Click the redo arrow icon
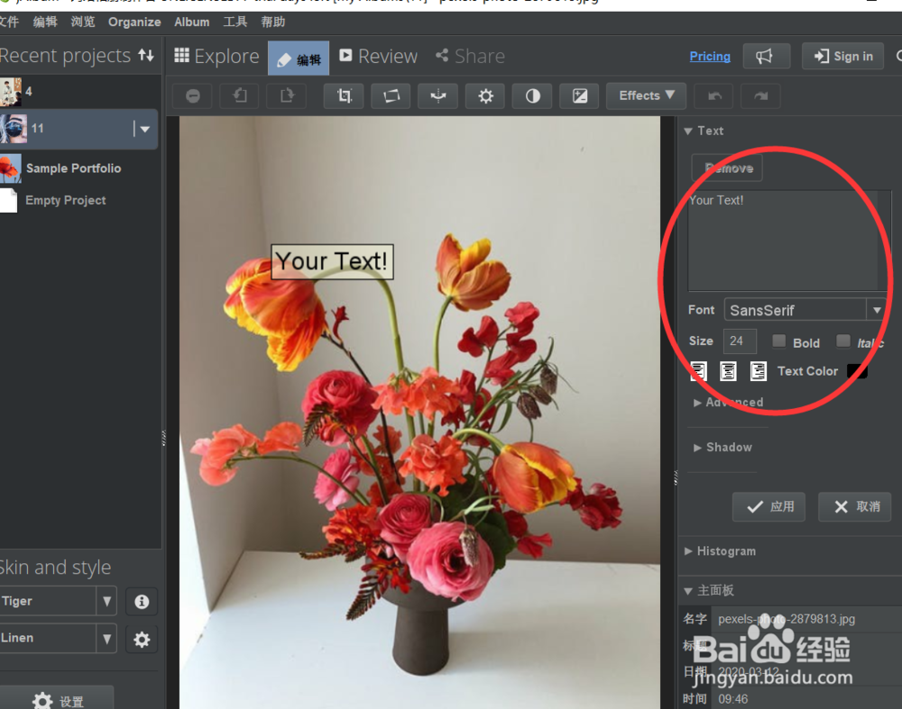The width and height of the screenshot is (902, 709). pyautogui.click(x=760, y=96)
